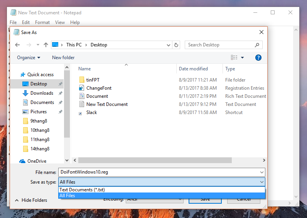Click the This PC computer icon in address bar
The width and height of the screenshot is (307, 218).
point(55,45)
